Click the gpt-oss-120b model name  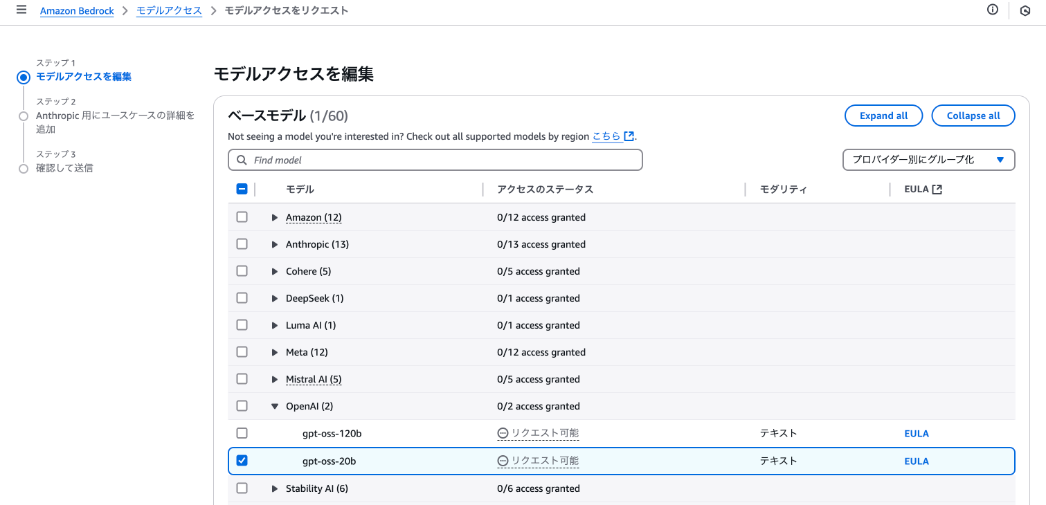(x=332, y=434)
